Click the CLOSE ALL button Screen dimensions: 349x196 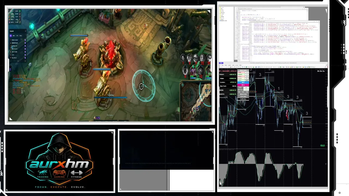coord(243,99)
